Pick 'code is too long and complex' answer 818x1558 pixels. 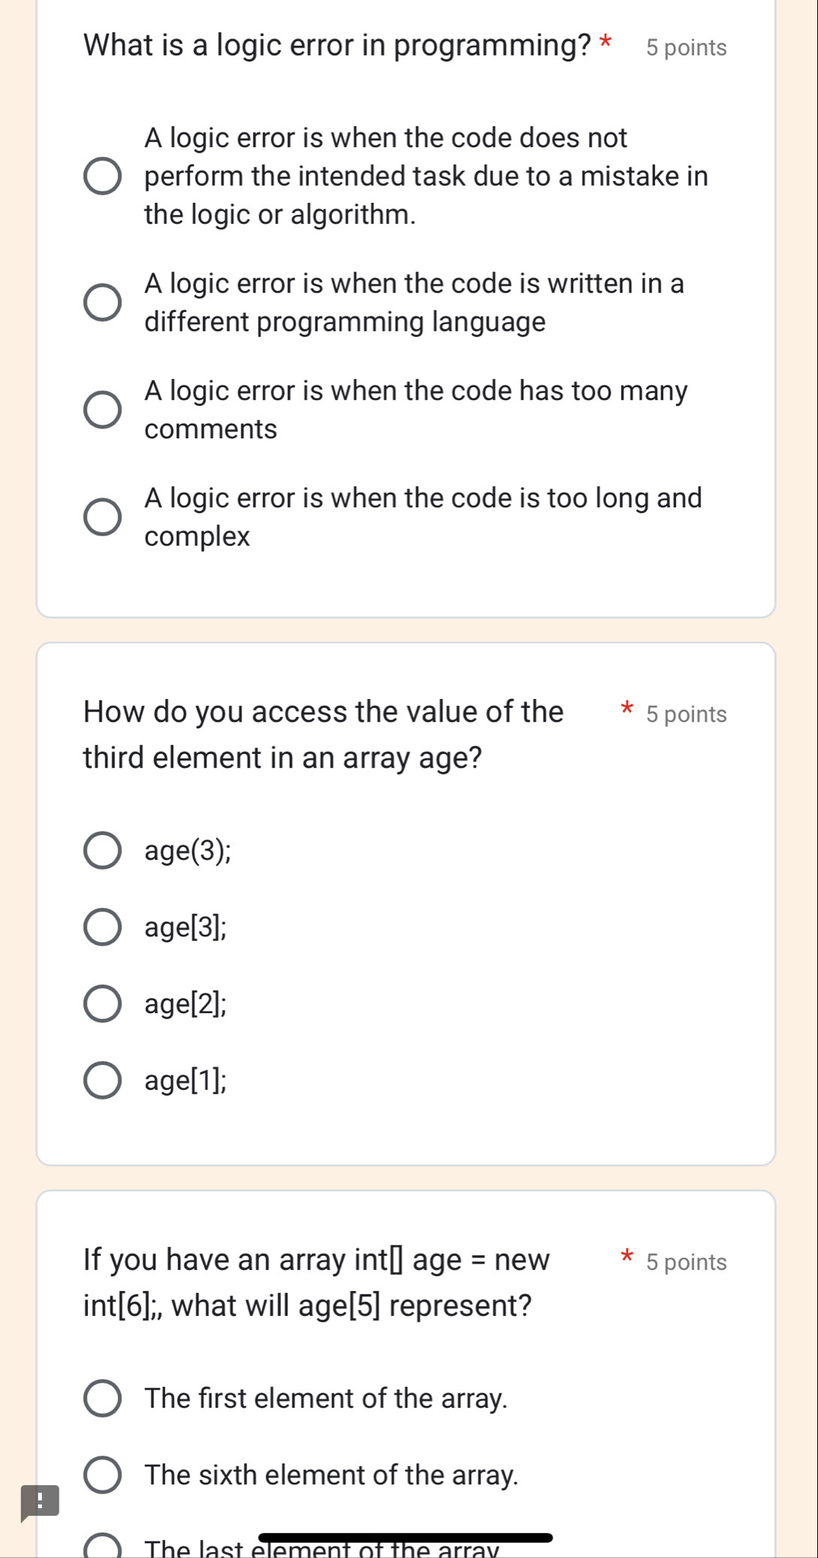tap(102, 517)
